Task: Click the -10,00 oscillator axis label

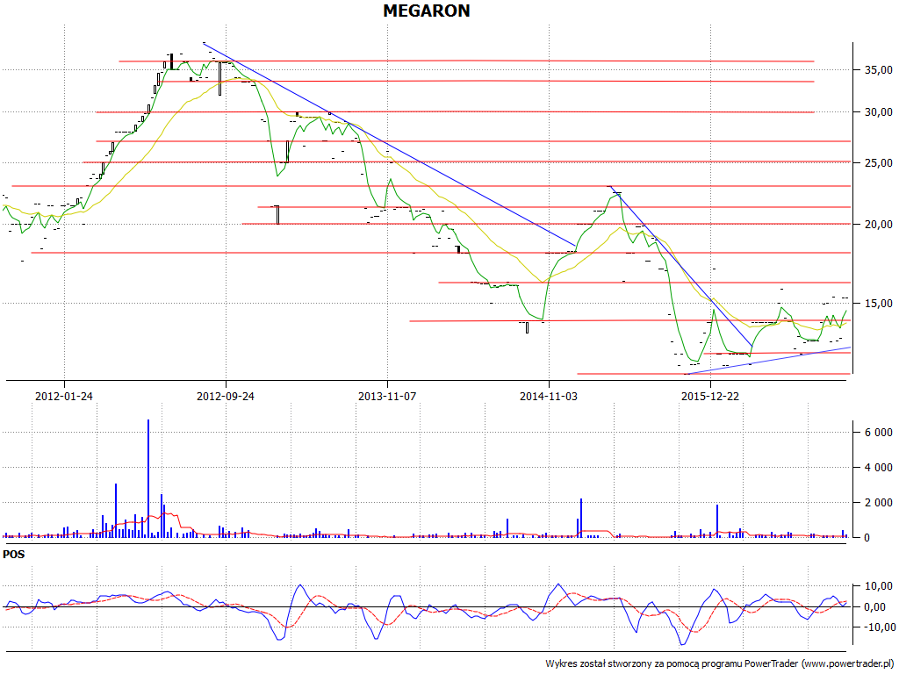Action: (x=878, y=627)
